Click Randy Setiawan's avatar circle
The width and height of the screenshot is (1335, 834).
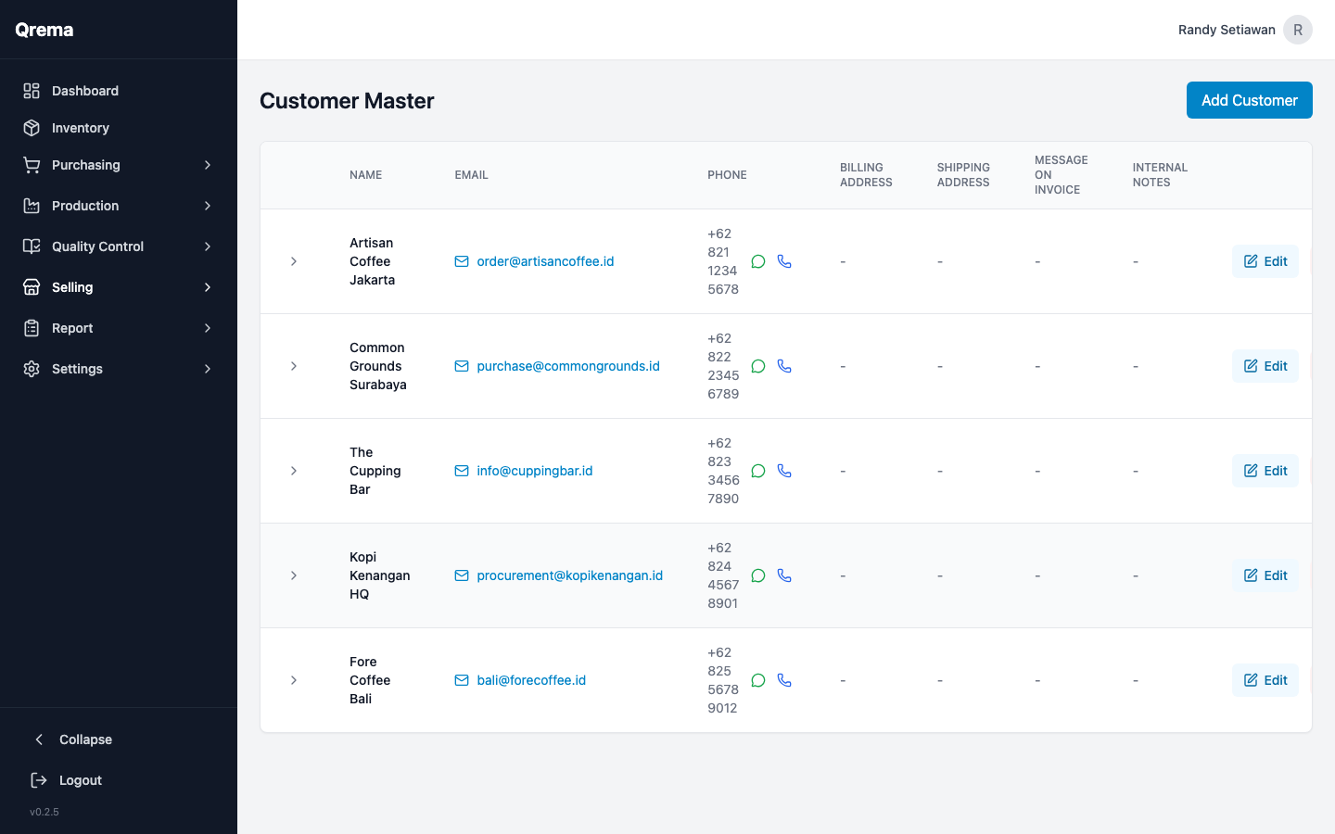1297,30
